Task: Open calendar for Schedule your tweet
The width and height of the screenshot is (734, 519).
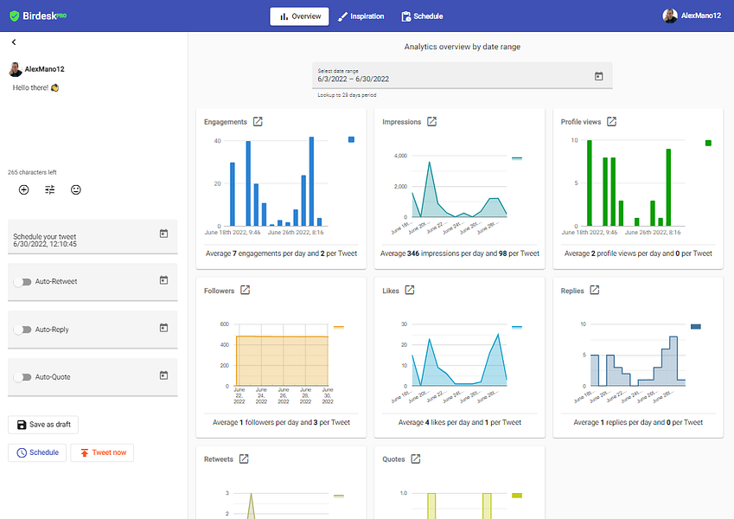Action: pyautogui.click(x=163, y=234)
